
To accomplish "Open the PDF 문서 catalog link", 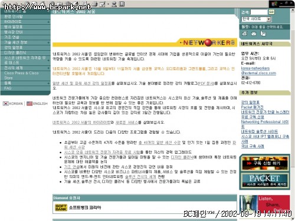I will tap(206, 83).
